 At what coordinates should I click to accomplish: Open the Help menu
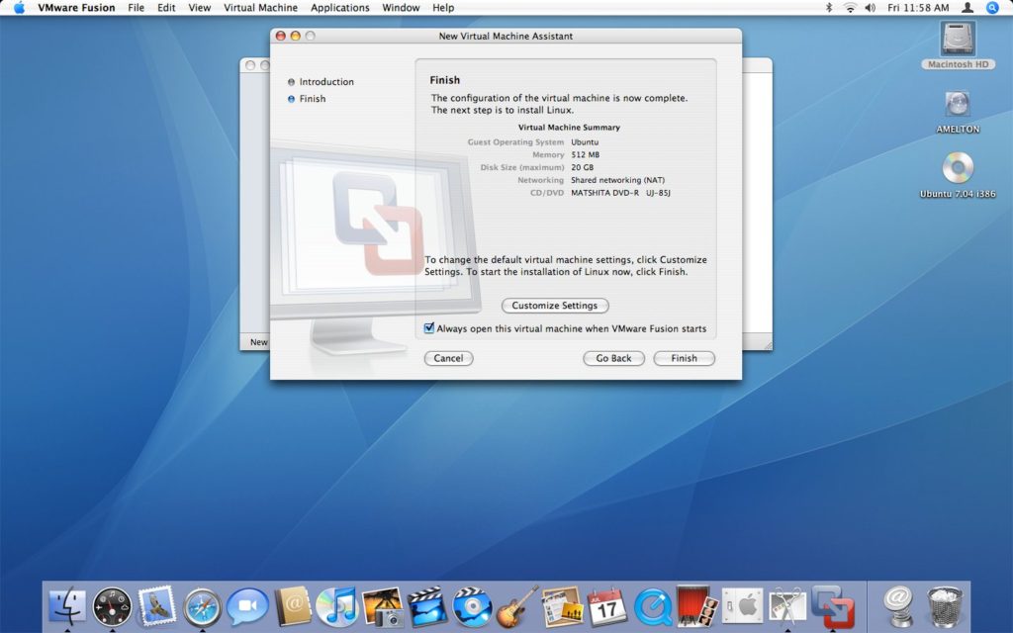click(443, 8)
